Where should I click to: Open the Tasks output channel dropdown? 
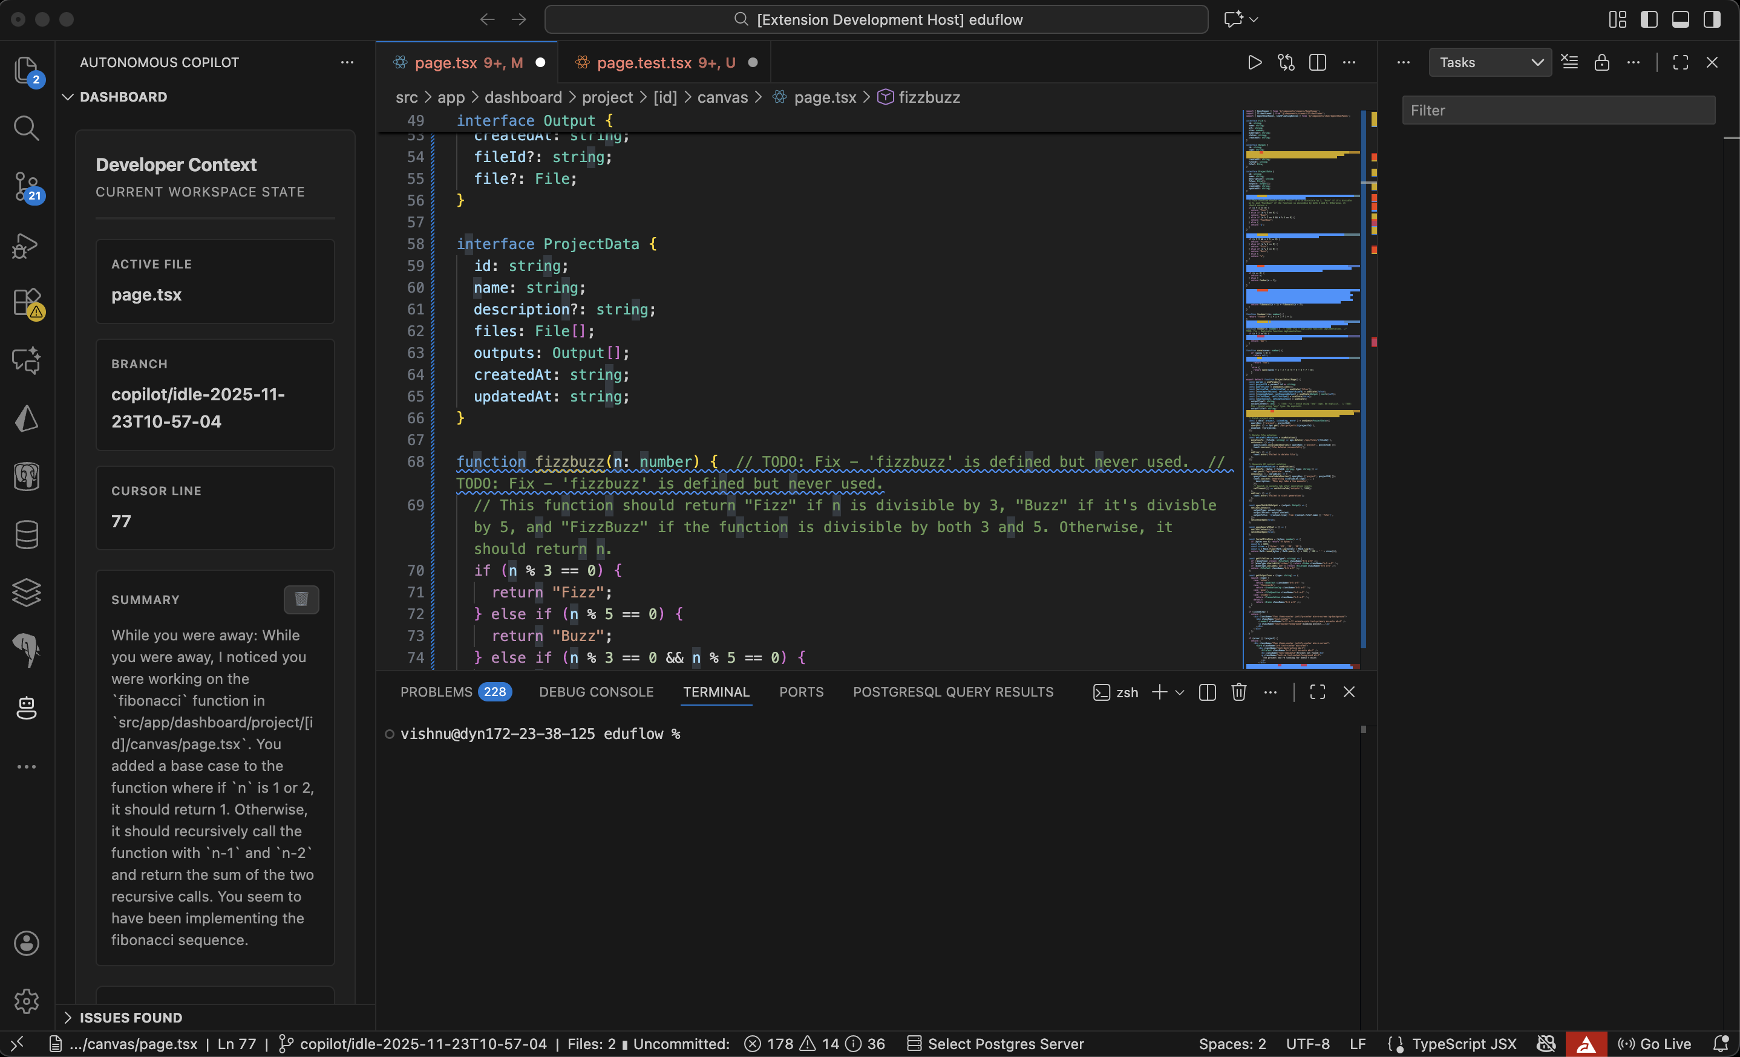pos(1490,62)
